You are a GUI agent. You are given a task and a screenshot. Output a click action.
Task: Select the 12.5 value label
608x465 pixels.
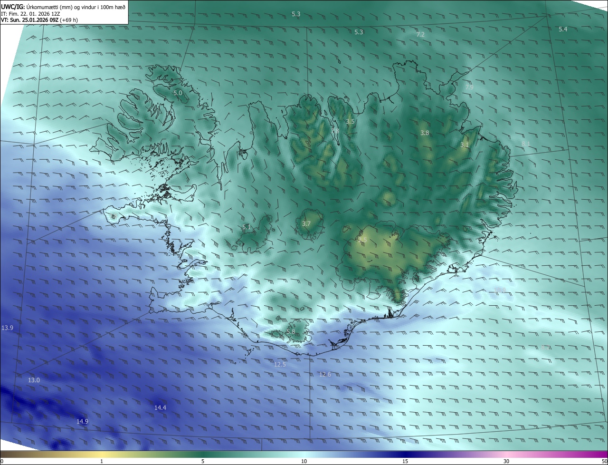tap(280, 365)
